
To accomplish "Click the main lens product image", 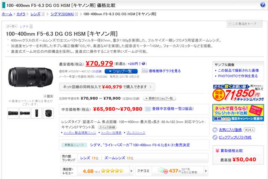I will (x=31, y=77).
